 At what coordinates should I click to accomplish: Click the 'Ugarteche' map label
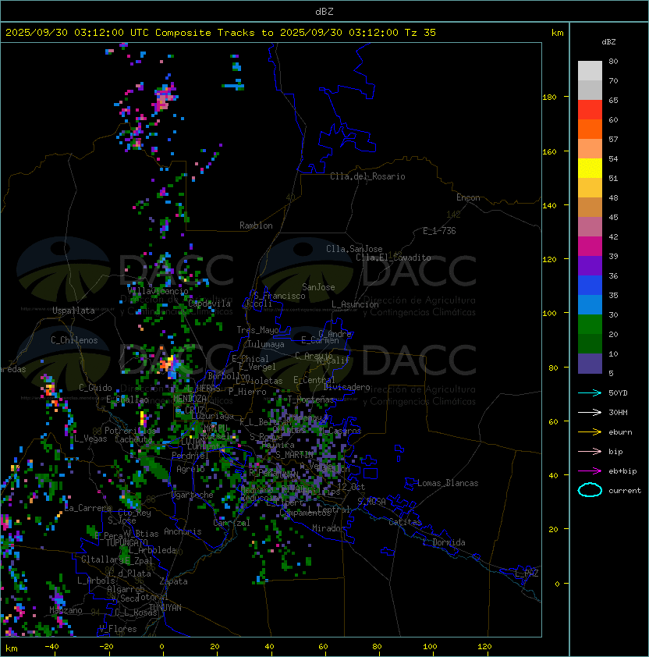[x=193, y=495]
